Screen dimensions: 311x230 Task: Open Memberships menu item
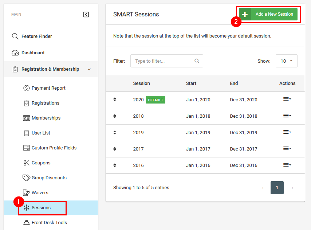(x=46, y=118)
